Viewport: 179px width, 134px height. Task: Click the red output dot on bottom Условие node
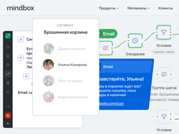[171, 119]
